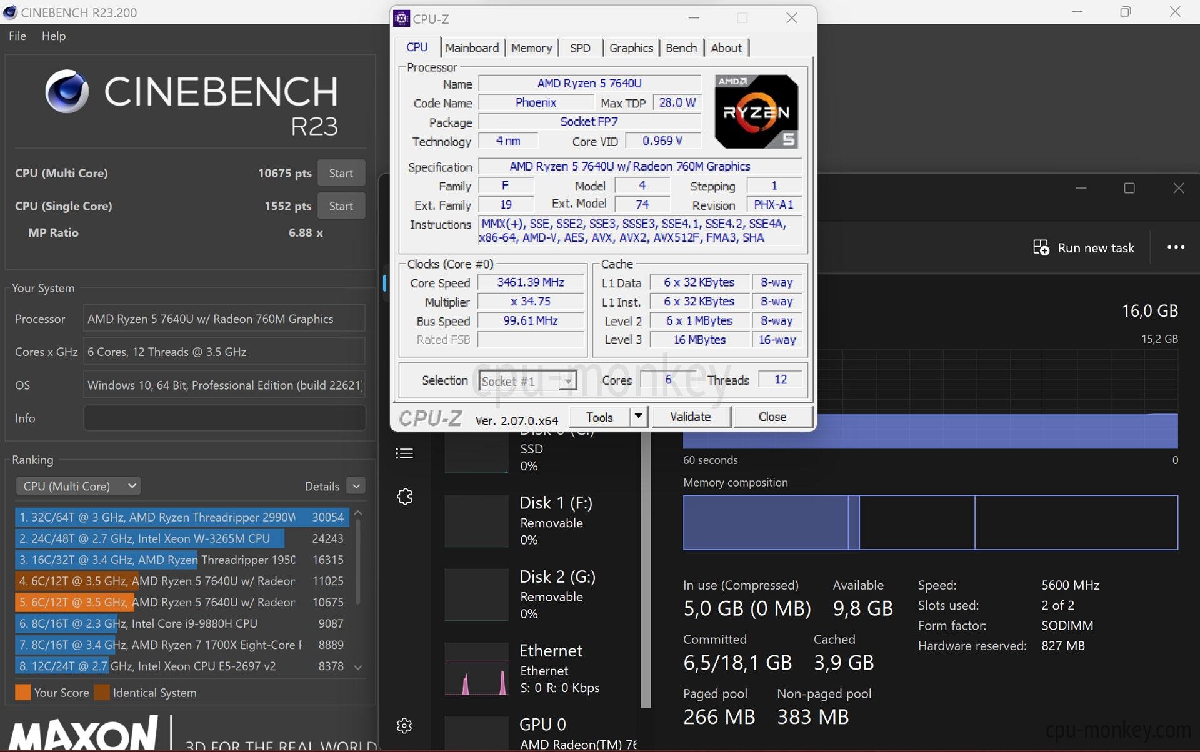Switch to the Graphics tab
This screenshot has height=752, width=1200.
(631, 48)
